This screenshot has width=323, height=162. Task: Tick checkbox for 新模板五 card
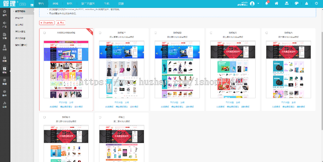pyautogui.click(x=211, y=33)
